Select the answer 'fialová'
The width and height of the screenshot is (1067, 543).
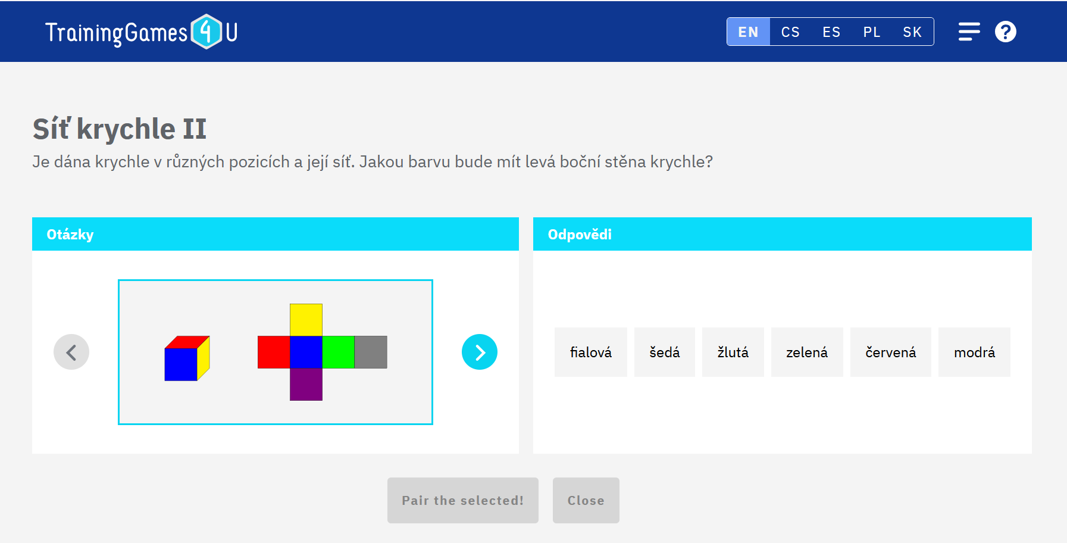(x=590, y=352)
